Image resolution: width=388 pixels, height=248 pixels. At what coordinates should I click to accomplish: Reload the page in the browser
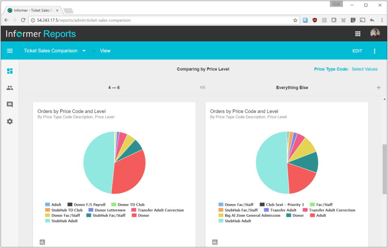point(23,20)
